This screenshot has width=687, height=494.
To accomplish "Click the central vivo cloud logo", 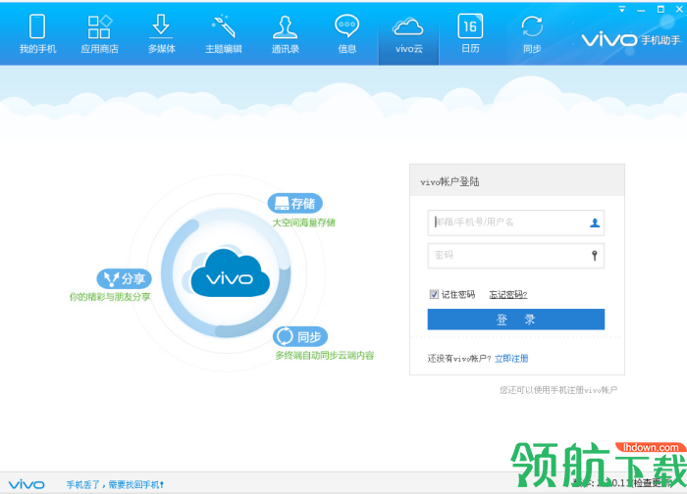I will 230,273.
